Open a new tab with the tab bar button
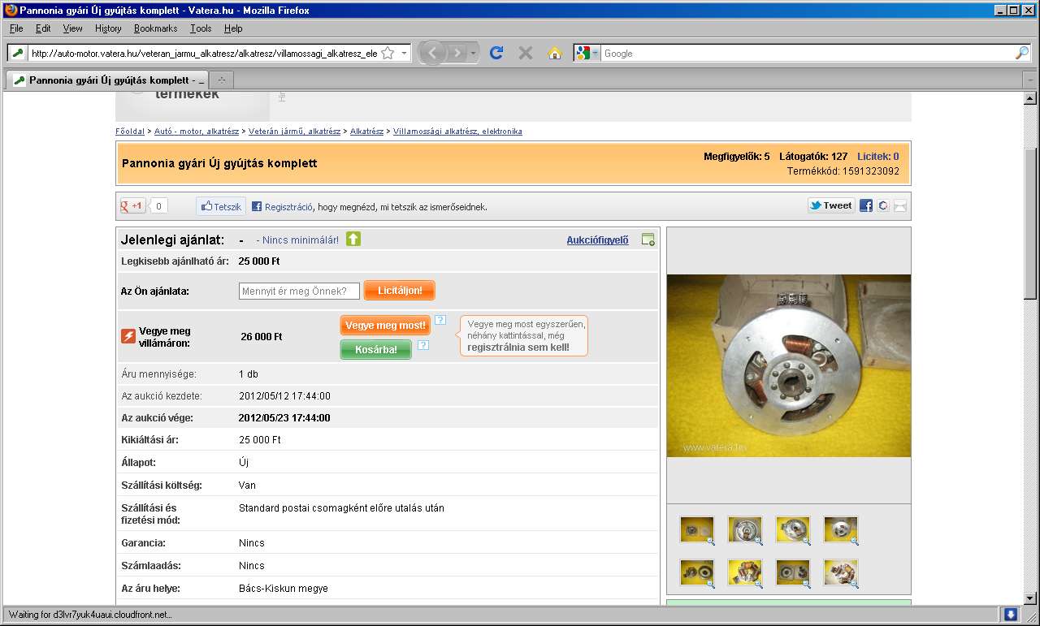This screenshot has height=626, width=1040. tap(221, 80)
